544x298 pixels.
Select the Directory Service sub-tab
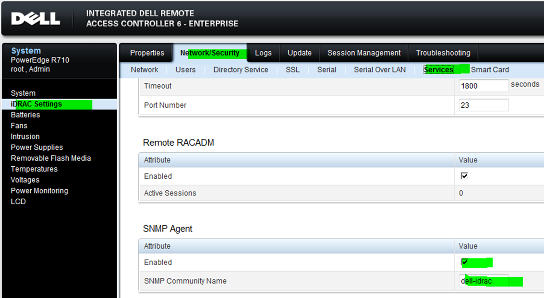(241, 69)
